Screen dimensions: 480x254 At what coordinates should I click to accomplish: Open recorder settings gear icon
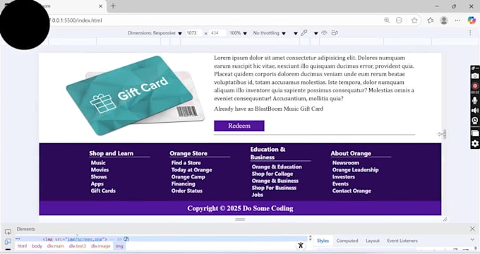click(475, 143)
